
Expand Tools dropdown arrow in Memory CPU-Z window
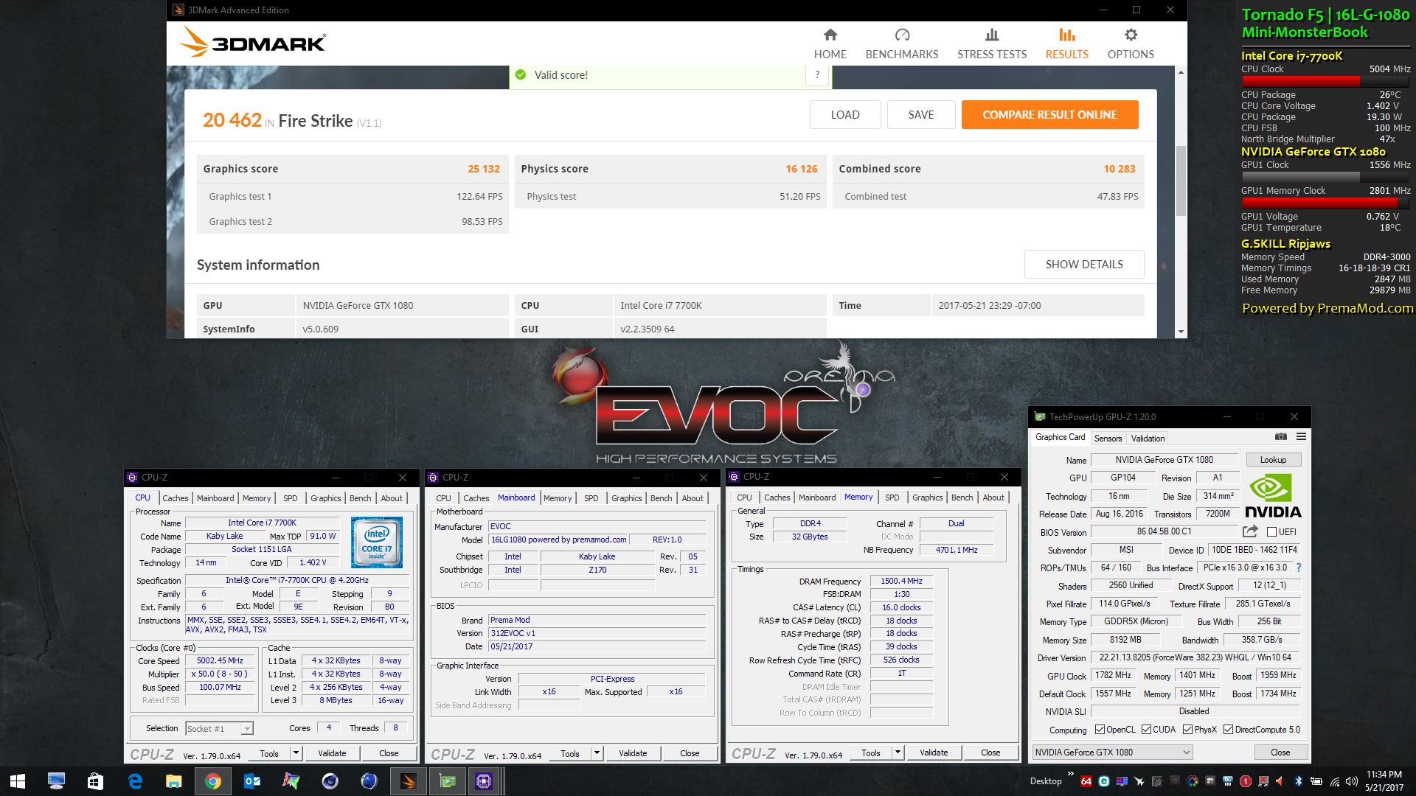point(898,753)
